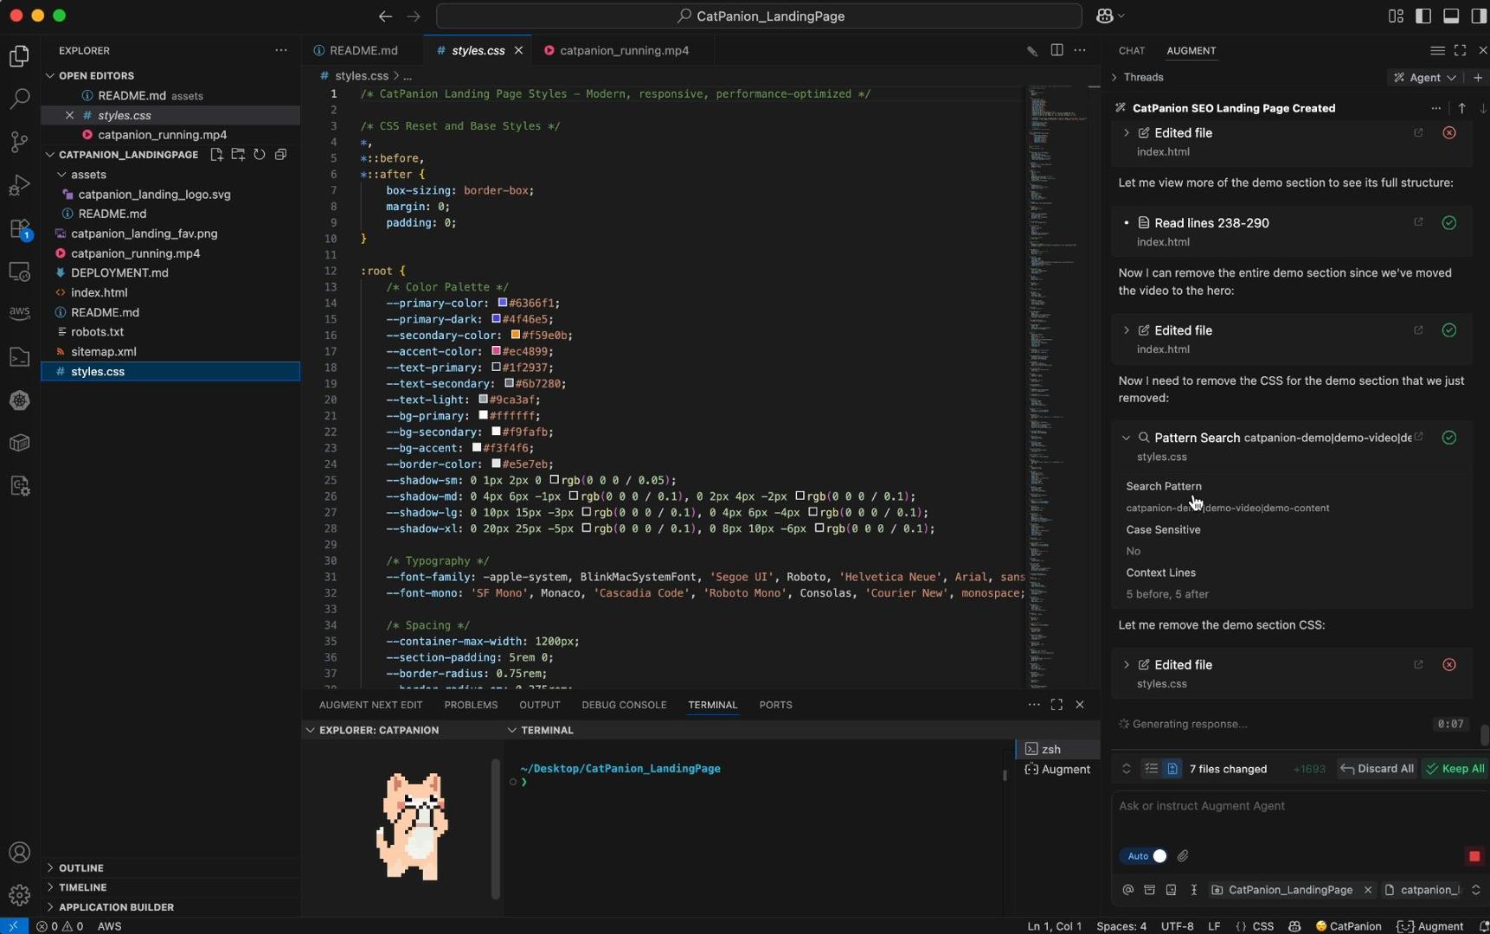Expand the Pattern Search entry chevron

point(1127,438)
